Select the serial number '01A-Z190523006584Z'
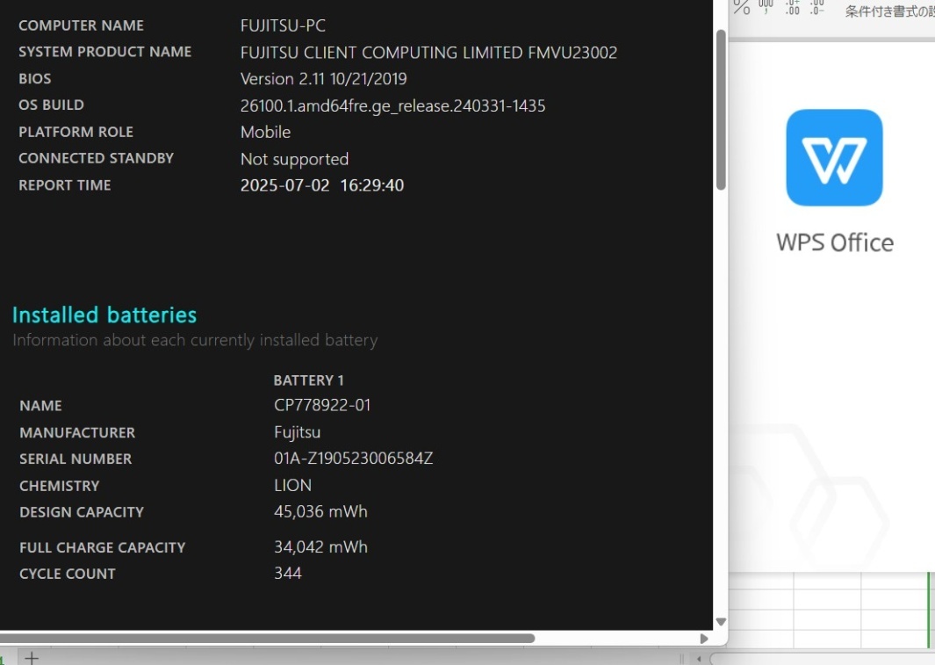Screen dimensions: 935x665 pos(353,458)
